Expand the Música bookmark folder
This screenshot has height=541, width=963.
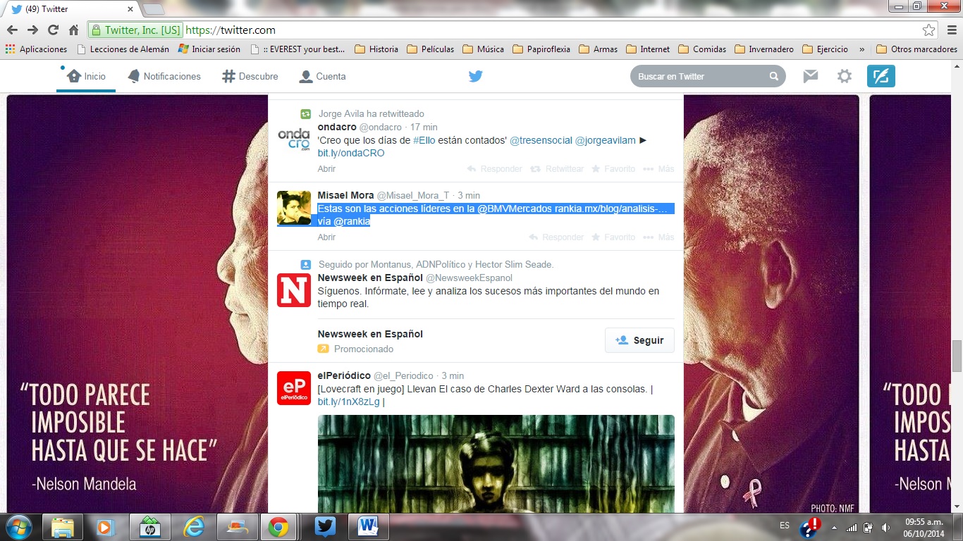484,49
